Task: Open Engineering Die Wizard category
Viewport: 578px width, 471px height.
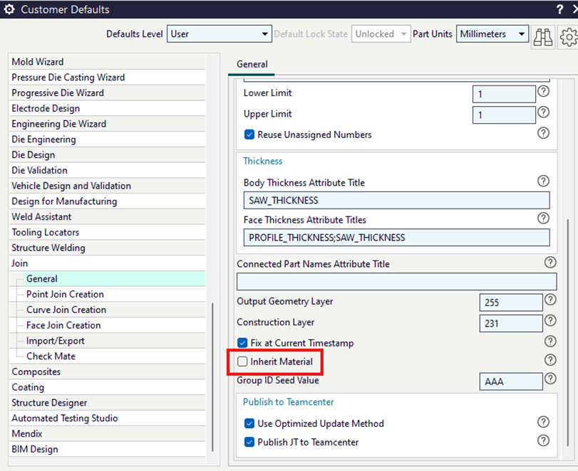Action: [108, 124]
